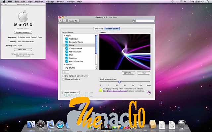The image size is (212, 132).
Task: Click the yellow warning triangle icon
Action: 100,90
